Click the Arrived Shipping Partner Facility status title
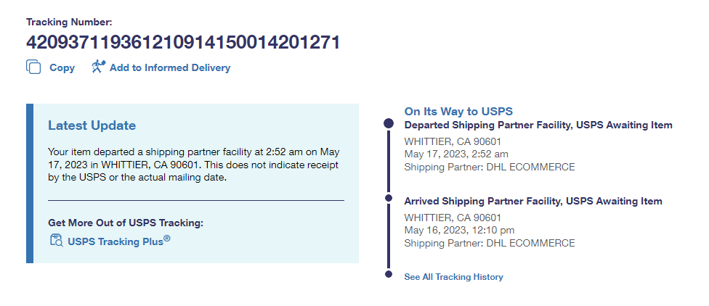Image resolution: width=709 pixels, height=306 pixels. [x=532, y=201]
